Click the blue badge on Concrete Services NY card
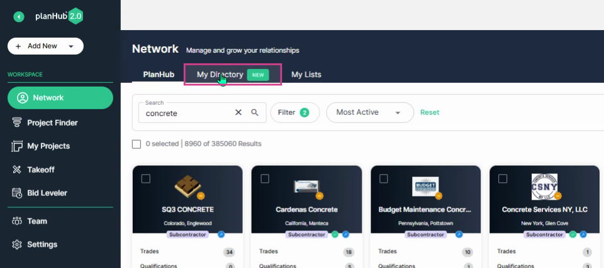 coord(583,234)
